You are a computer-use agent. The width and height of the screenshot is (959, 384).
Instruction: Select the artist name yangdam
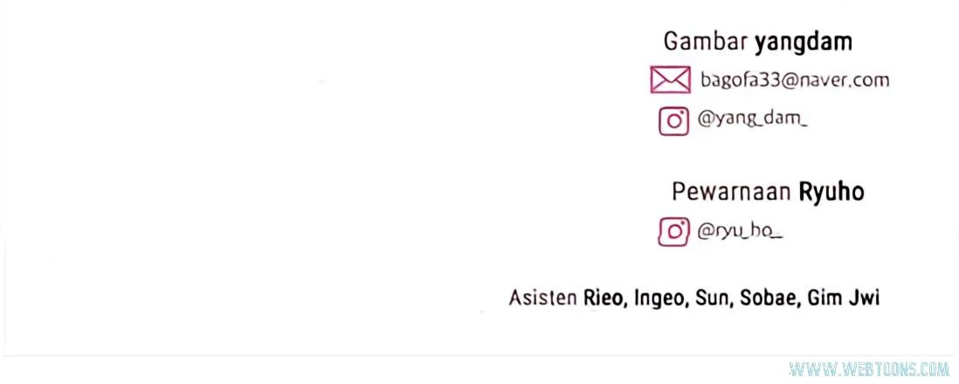(x=804, y=42)
